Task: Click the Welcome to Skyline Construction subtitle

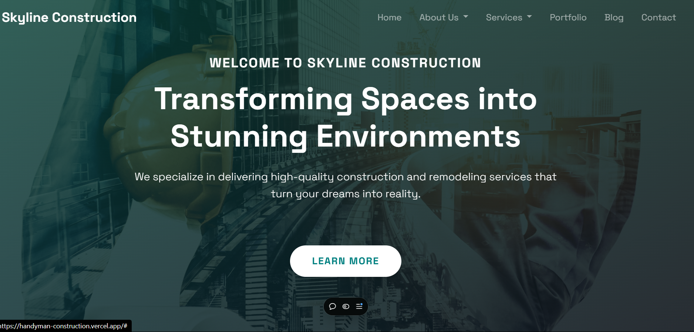Action: [345, 63]
